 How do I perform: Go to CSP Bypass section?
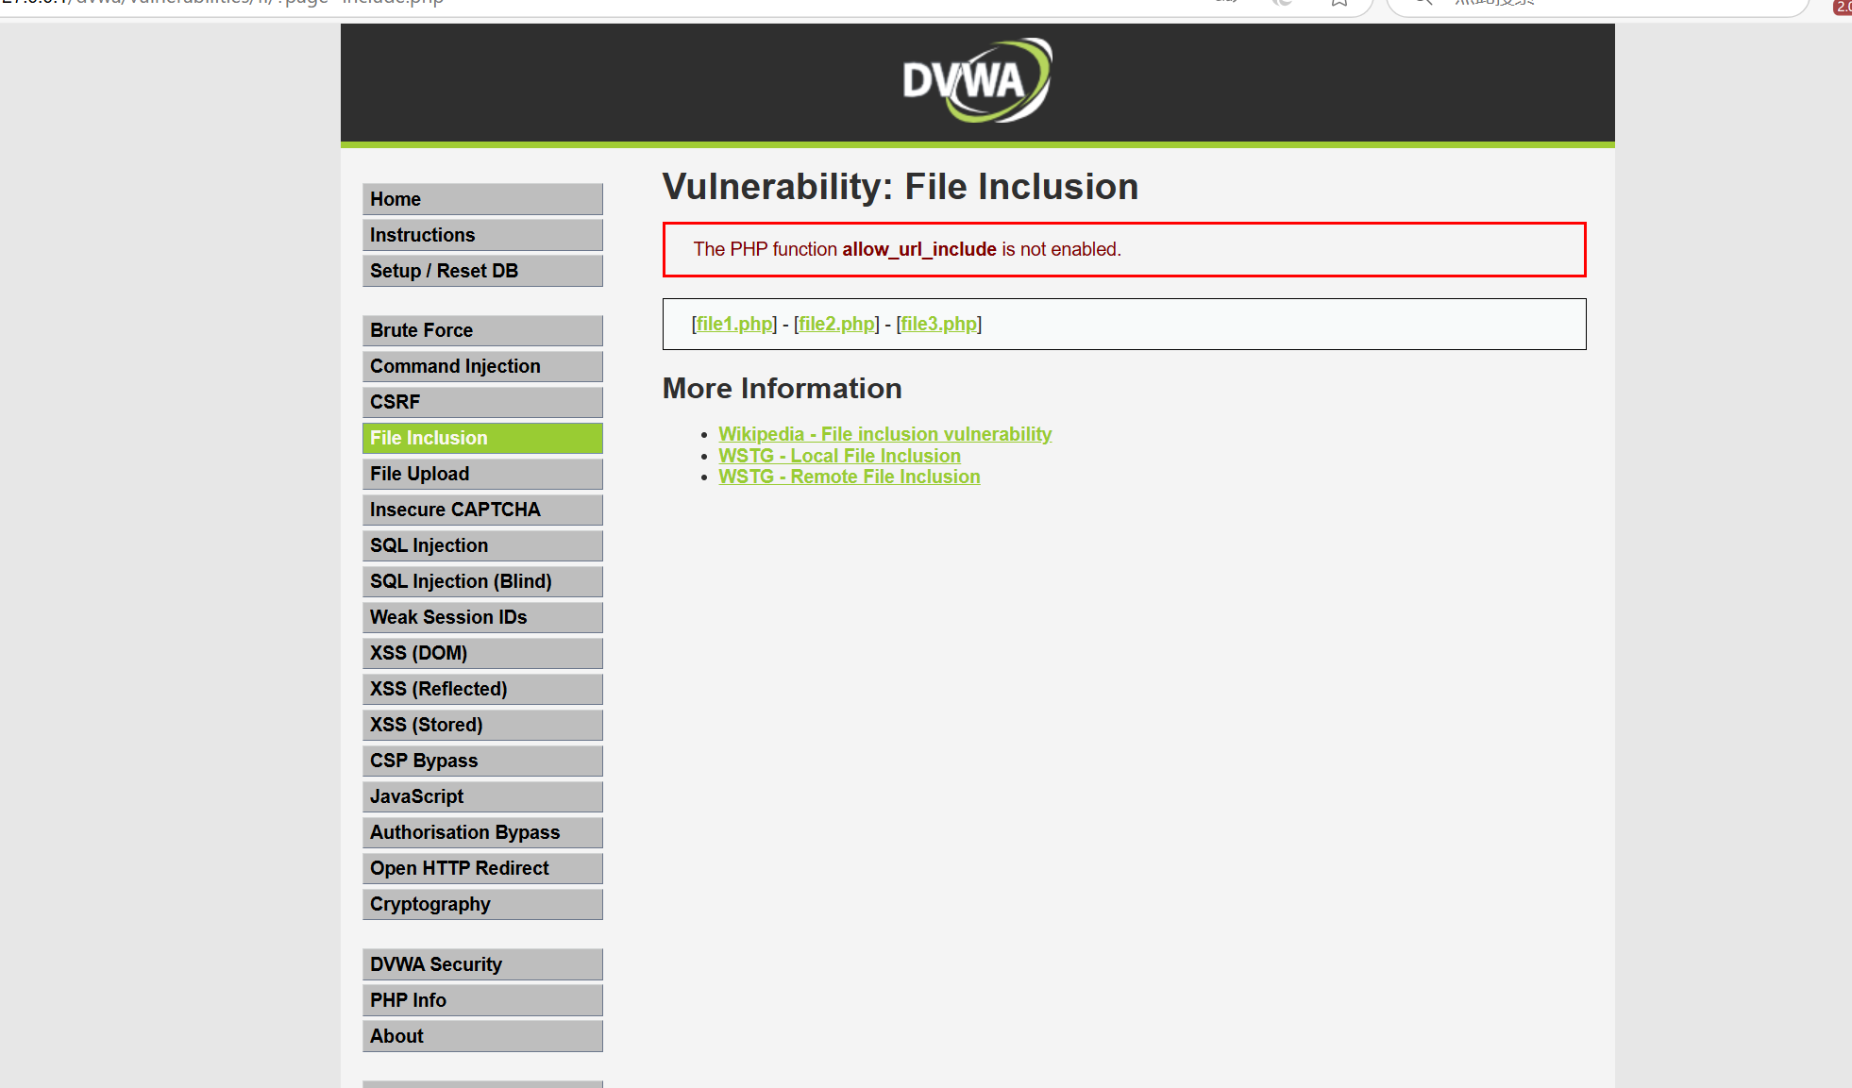coord(481,761)
